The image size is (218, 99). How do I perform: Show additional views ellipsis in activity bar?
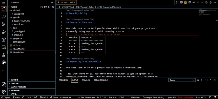coord(4,70)
